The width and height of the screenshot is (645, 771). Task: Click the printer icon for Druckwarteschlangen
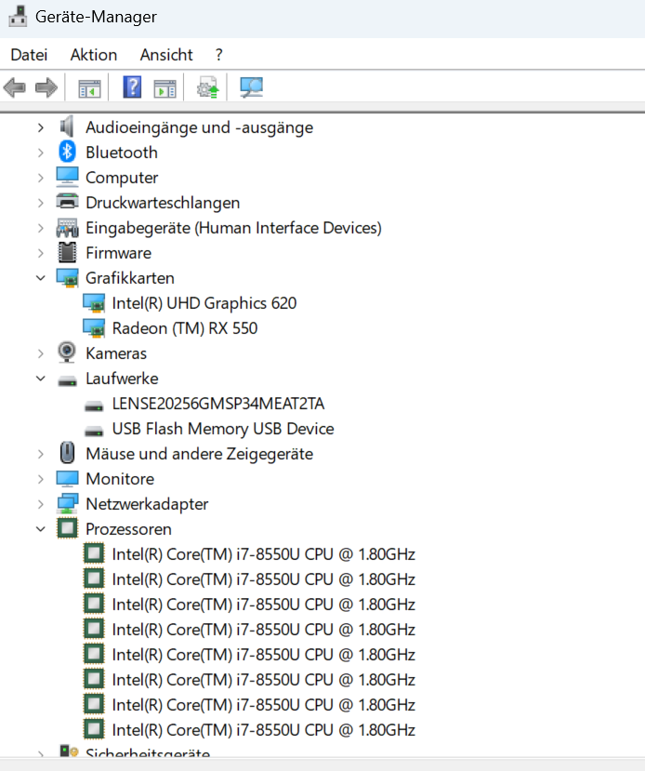(x=67, y=202)
